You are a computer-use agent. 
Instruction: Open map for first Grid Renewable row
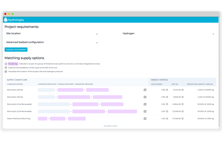145,104
